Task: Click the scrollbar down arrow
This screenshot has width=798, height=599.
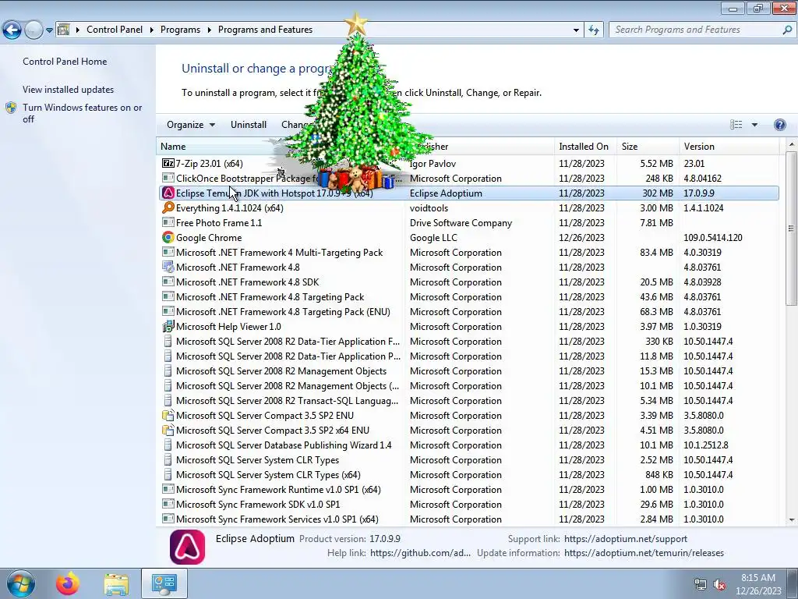Action: click(x=792, y=520)
